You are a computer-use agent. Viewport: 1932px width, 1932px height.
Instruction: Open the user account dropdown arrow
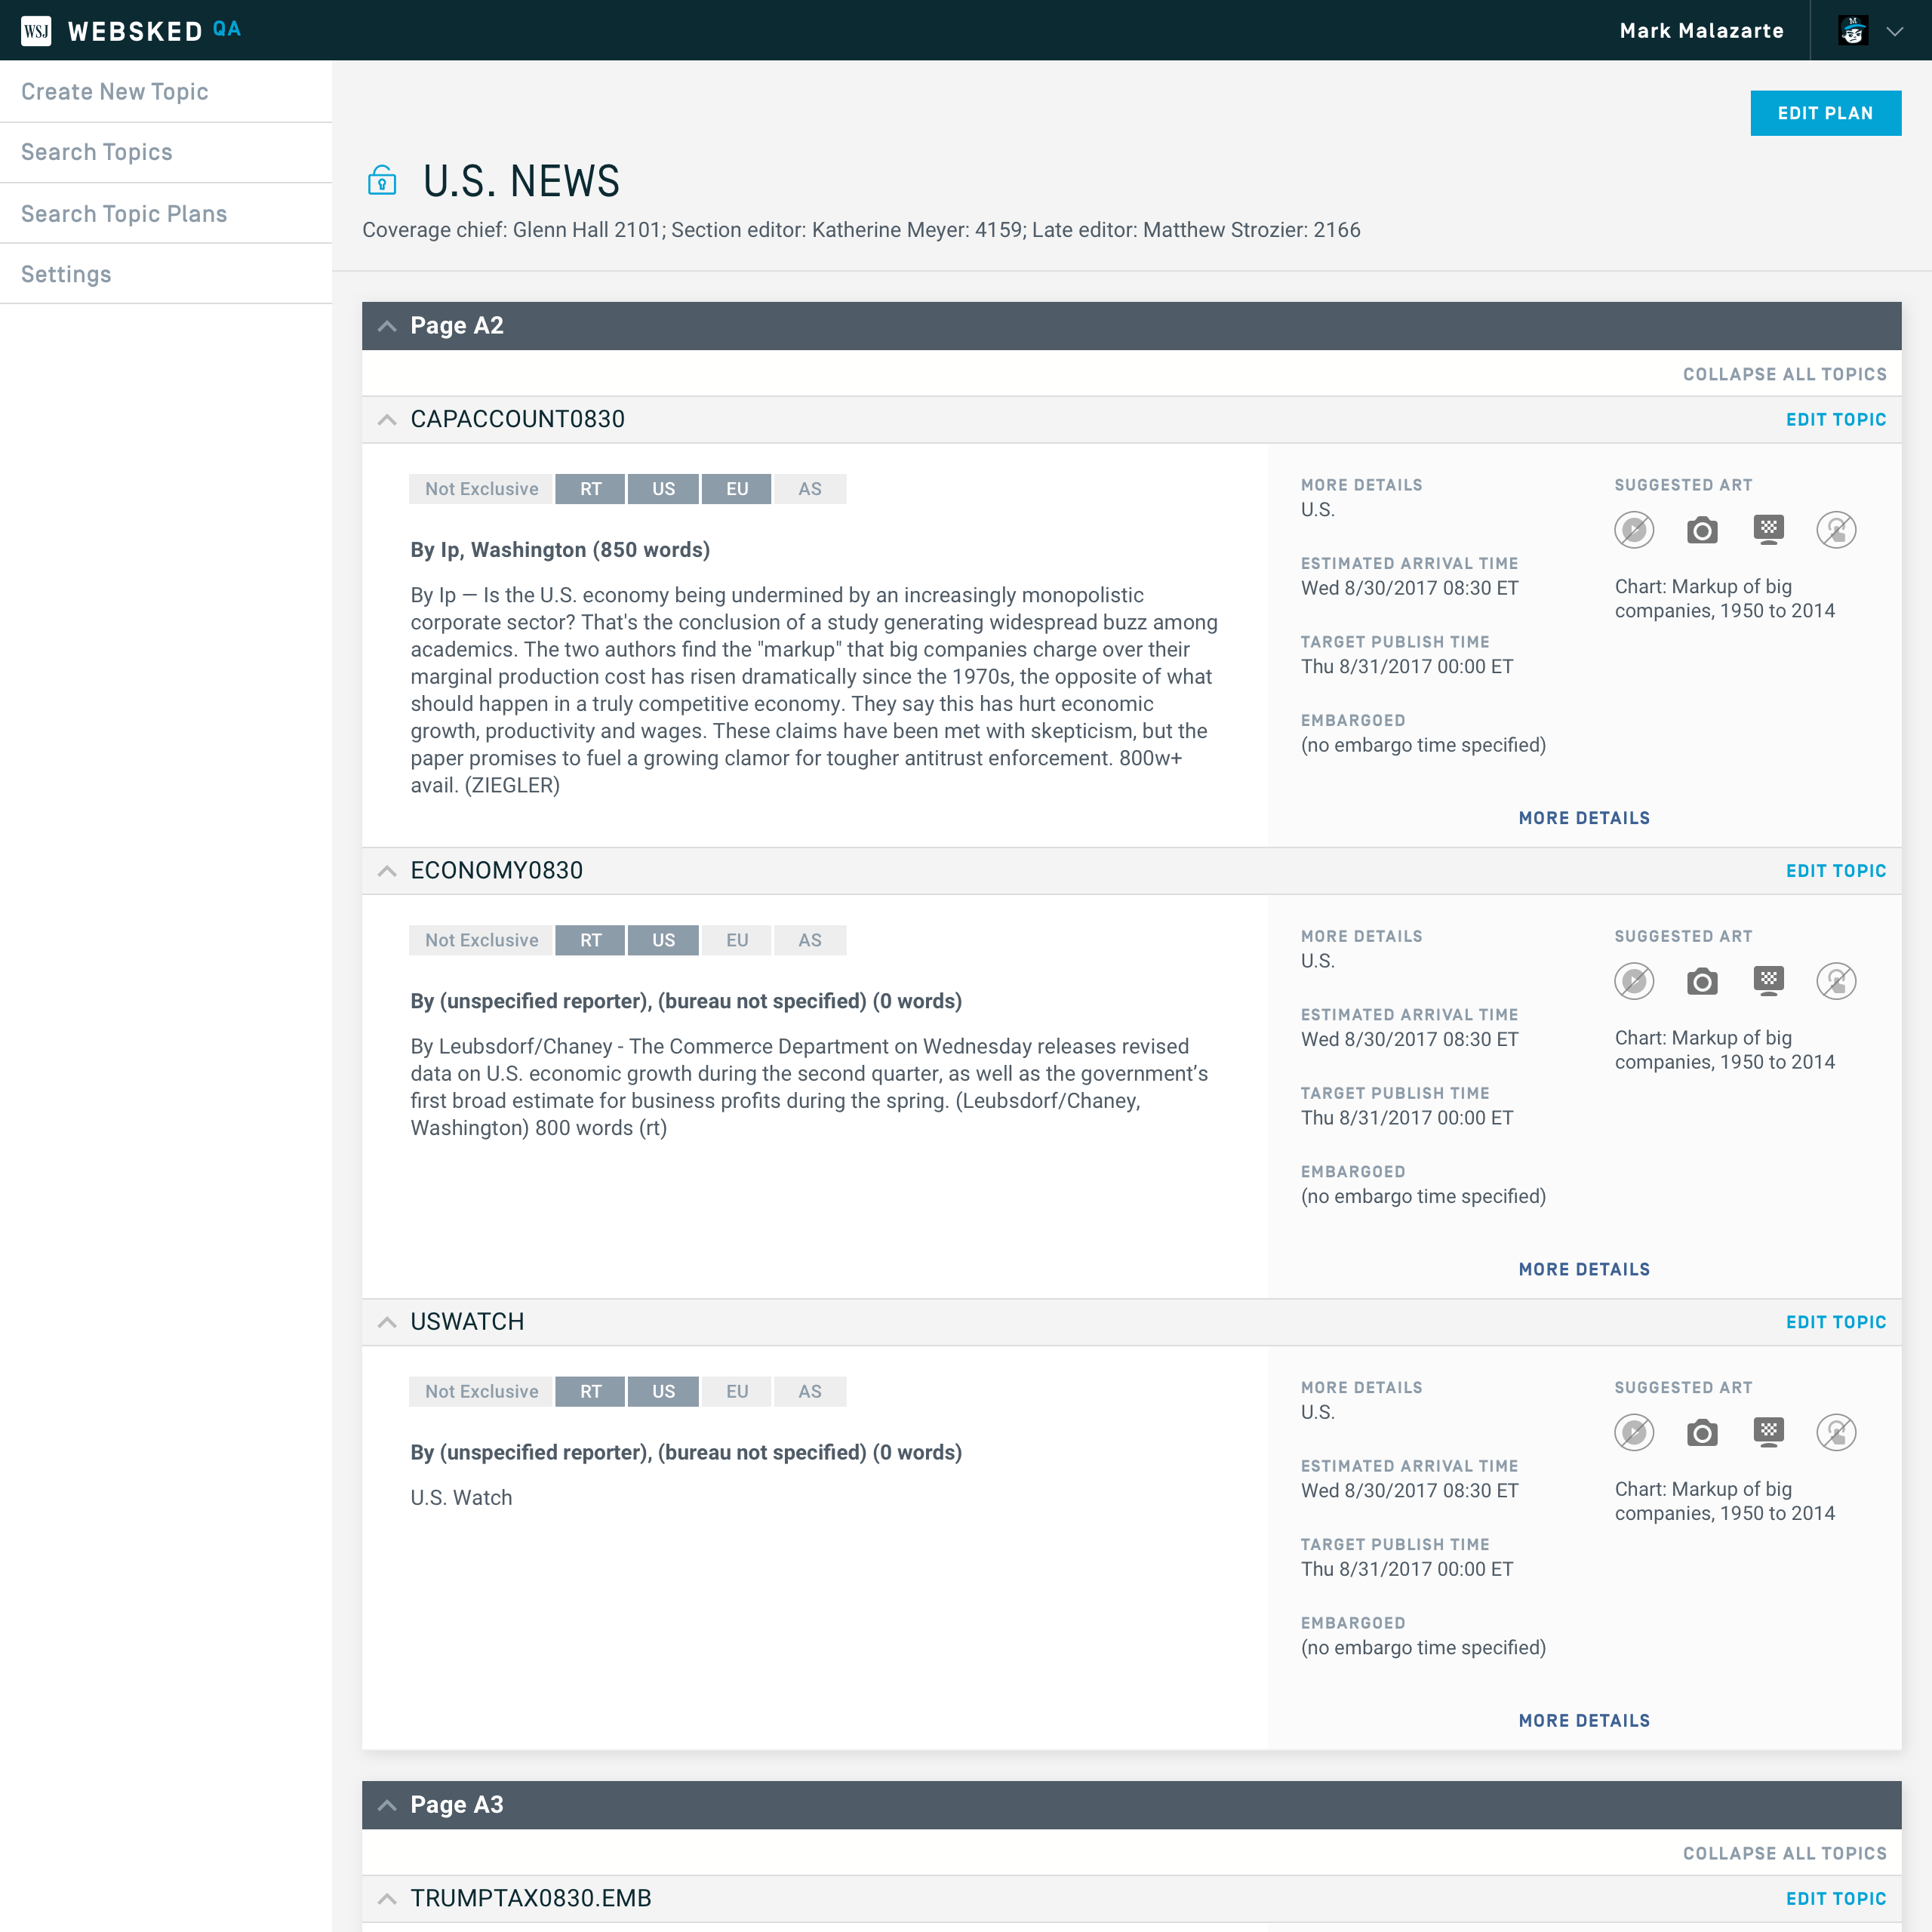[1894, 31]
